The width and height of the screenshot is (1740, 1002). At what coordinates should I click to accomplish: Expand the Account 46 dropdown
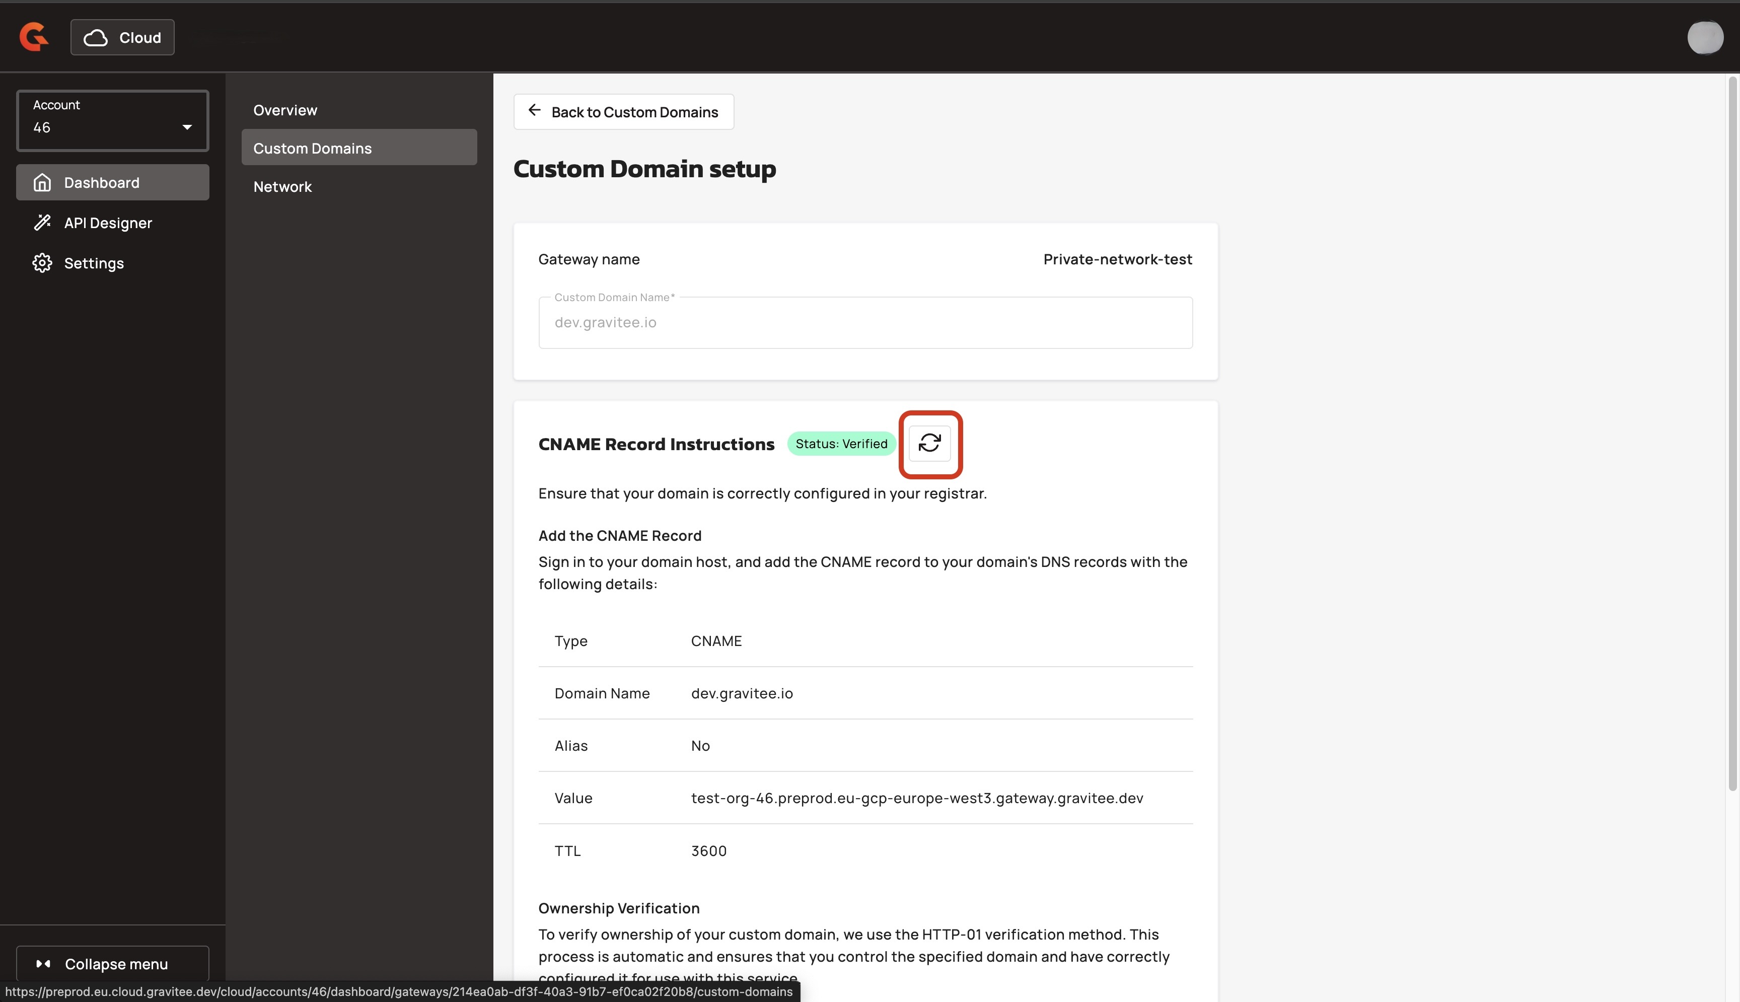(112, 120)
